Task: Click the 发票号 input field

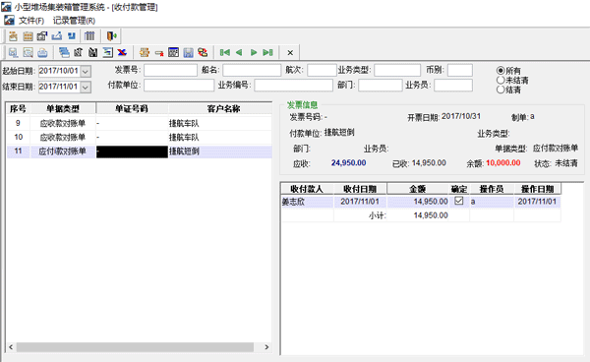Action: (x=170, y=71)
